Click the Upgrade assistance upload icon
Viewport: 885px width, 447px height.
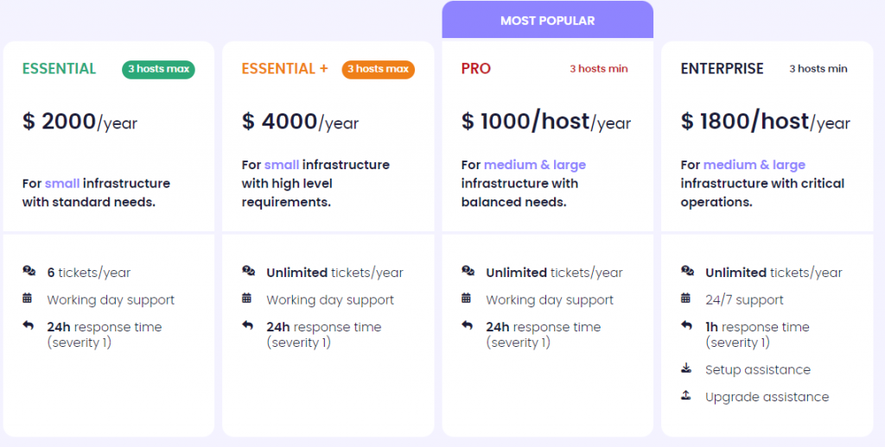click(x=686, y=396)
